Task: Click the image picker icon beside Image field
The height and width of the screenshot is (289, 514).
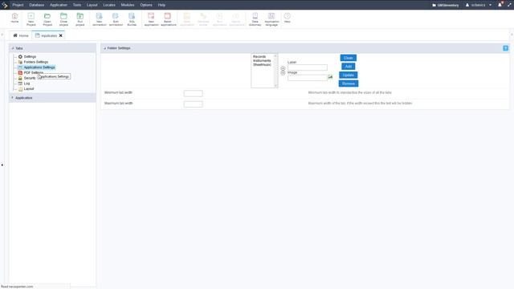Action: click(x=330, y=77)
